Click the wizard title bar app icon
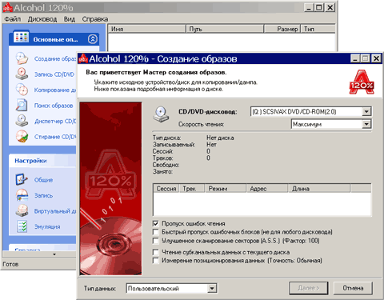Viewport: 384px width, 300px height. click(83, 58)
